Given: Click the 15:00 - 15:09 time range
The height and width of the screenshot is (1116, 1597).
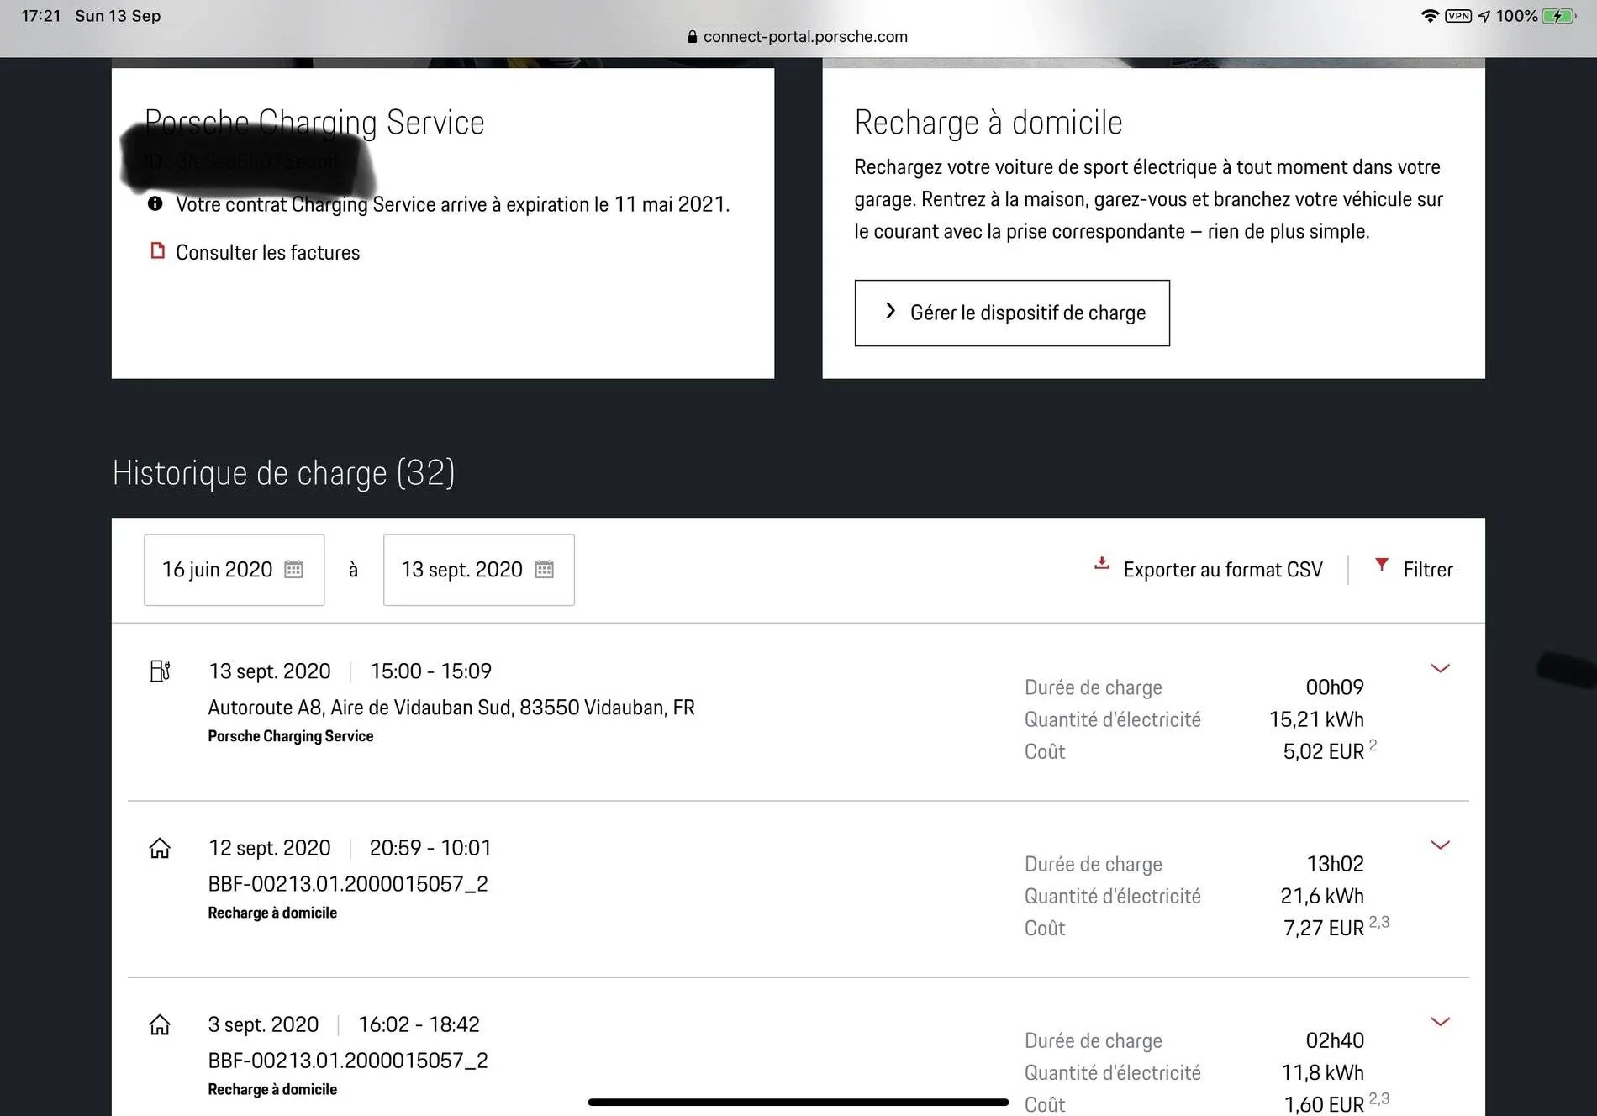Looking at the screenshot, I should pos(431,671).
